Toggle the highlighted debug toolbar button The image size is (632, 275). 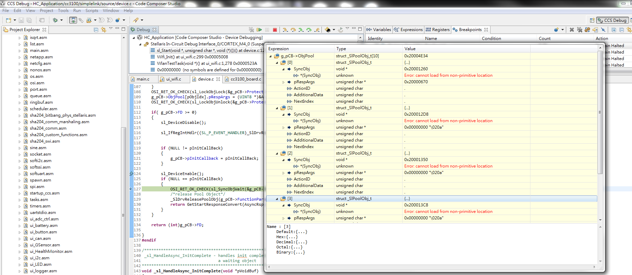point(73,20)
